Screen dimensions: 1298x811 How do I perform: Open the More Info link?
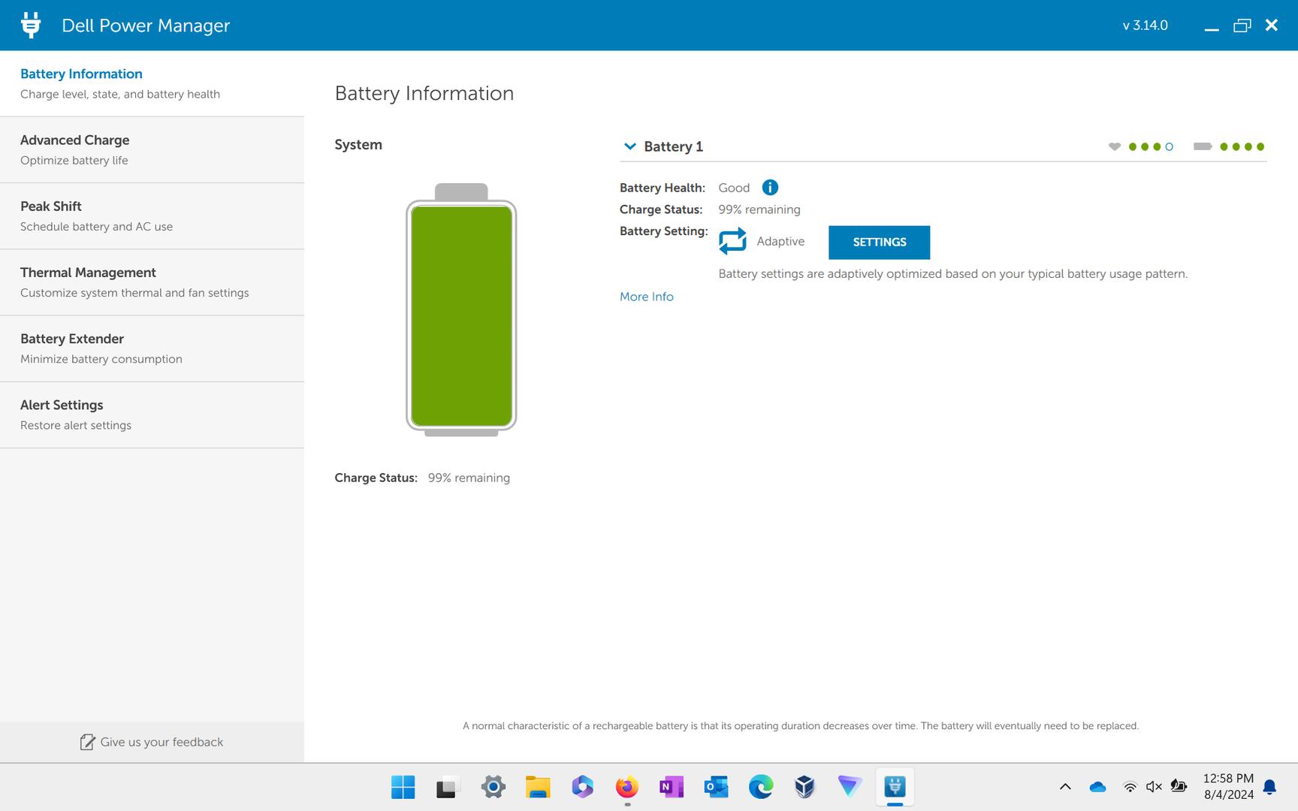pyautogui.click(x=646, y=297)
